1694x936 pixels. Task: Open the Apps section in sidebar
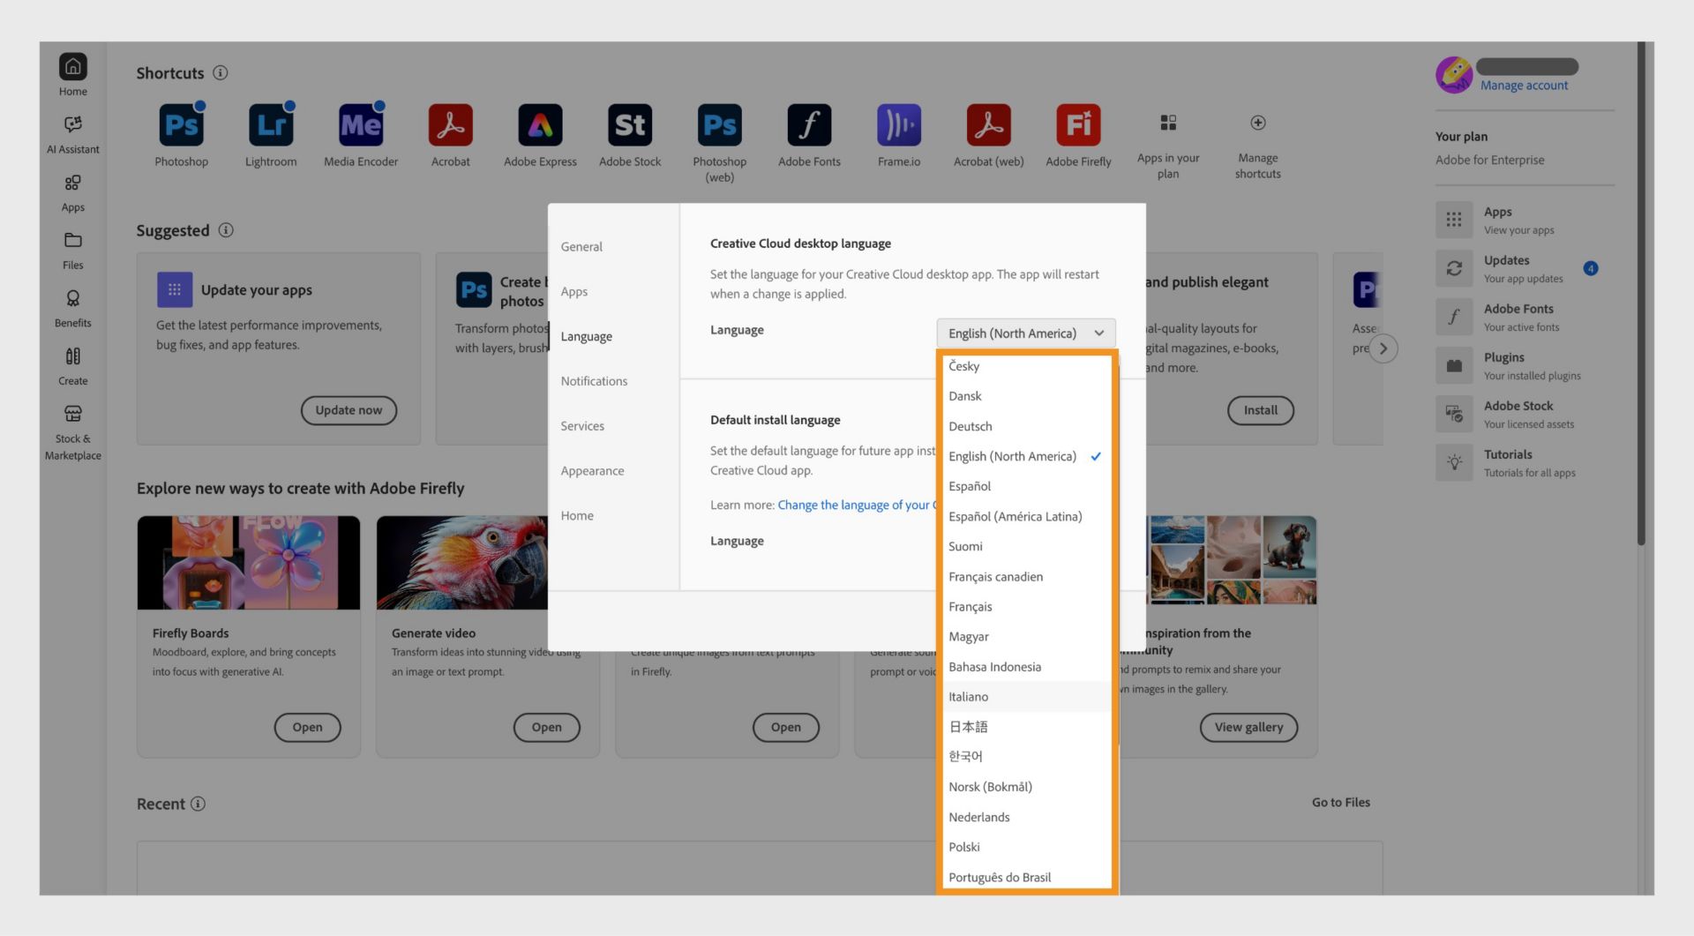73,192
